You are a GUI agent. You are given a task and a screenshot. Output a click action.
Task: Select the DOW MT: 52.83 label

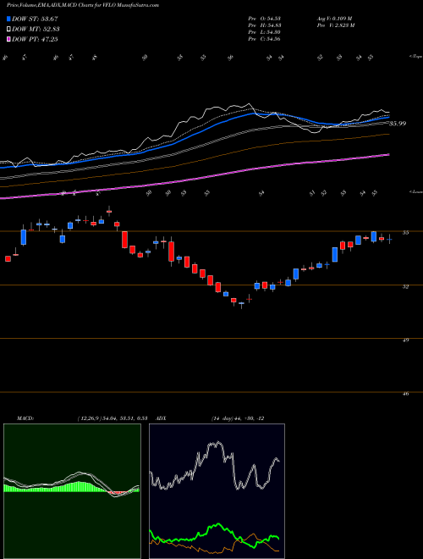click(36, 30)
